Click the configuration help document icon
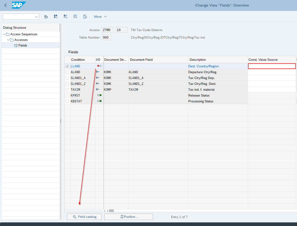Screen dimensions: 297x226 coord(85,17)
